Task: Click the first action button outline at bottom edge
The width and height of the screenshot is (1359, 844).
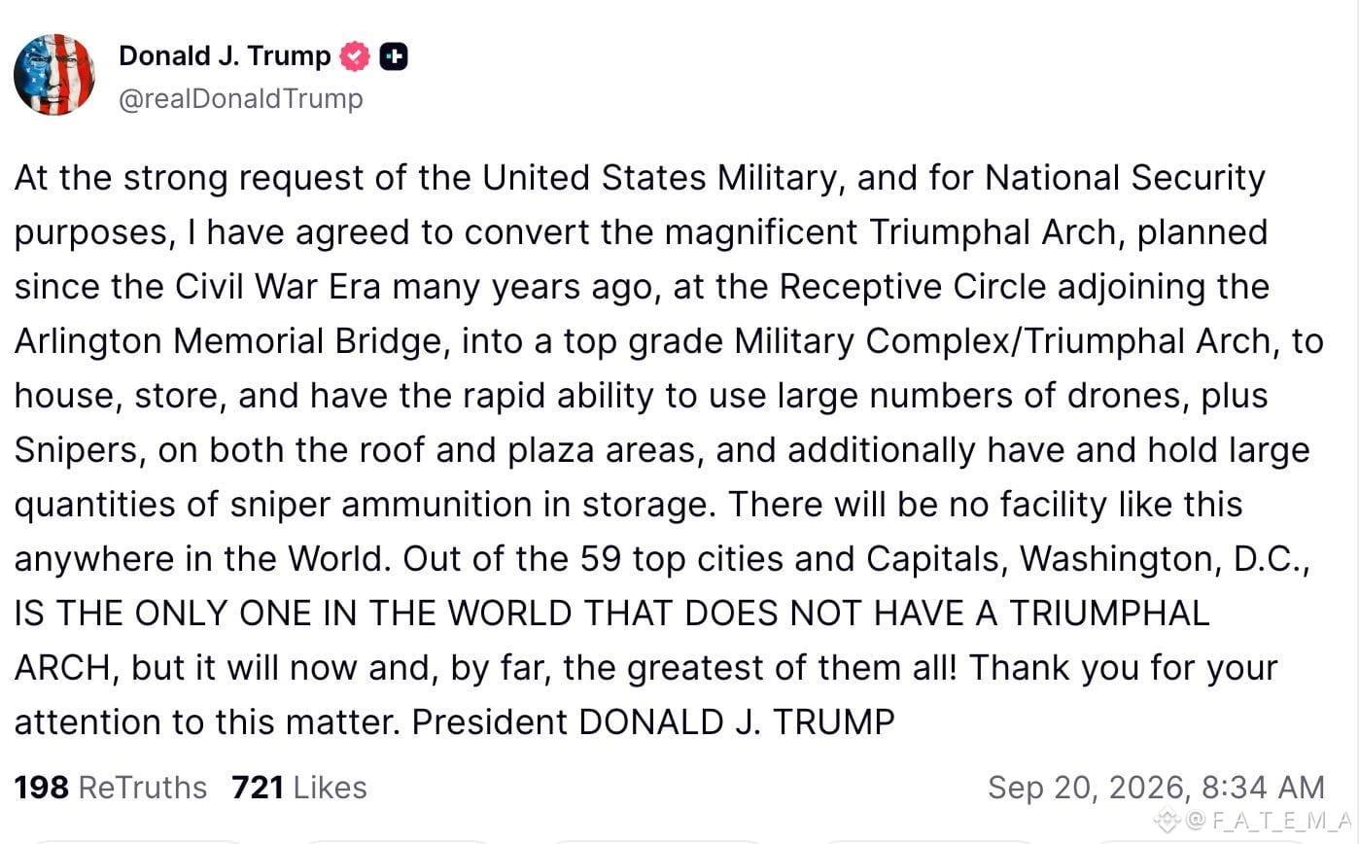Action: [135, 841]
